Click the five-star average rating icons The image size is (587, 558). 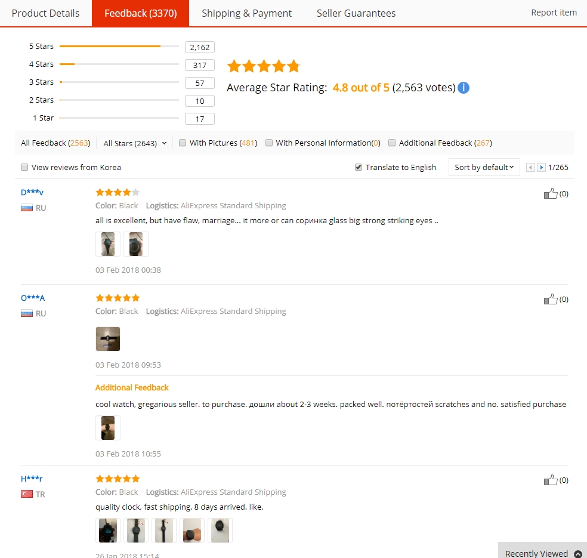(263, 66)
